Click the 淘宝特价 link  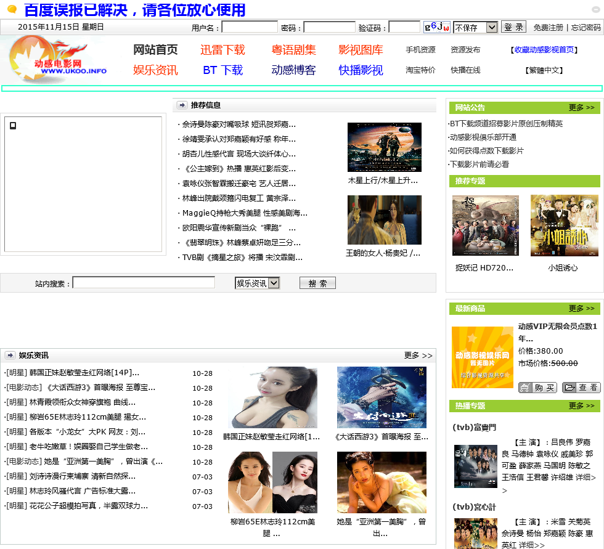tap(420, 70)
